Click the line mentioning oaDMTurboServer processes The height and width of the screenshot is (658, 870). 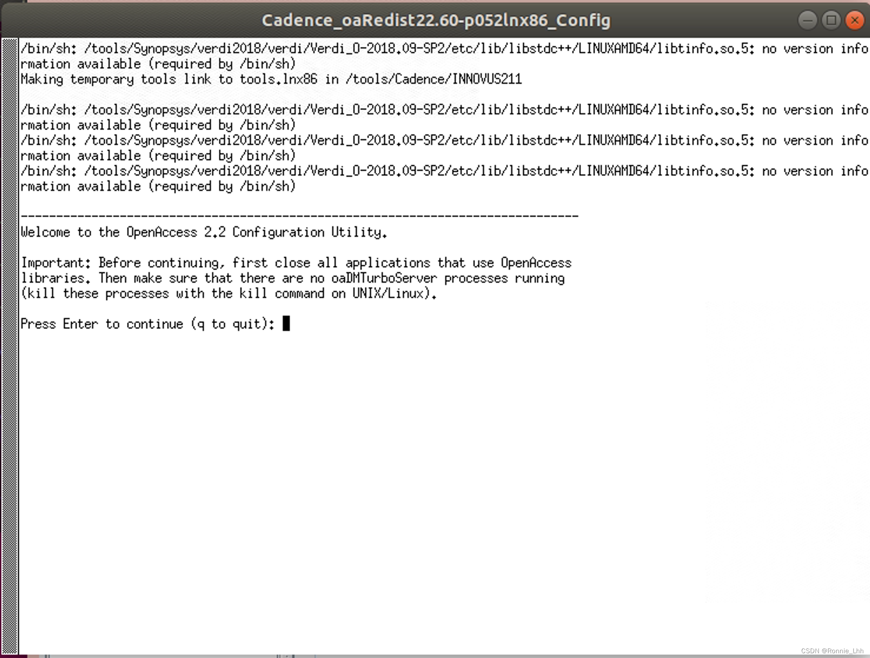293,278
